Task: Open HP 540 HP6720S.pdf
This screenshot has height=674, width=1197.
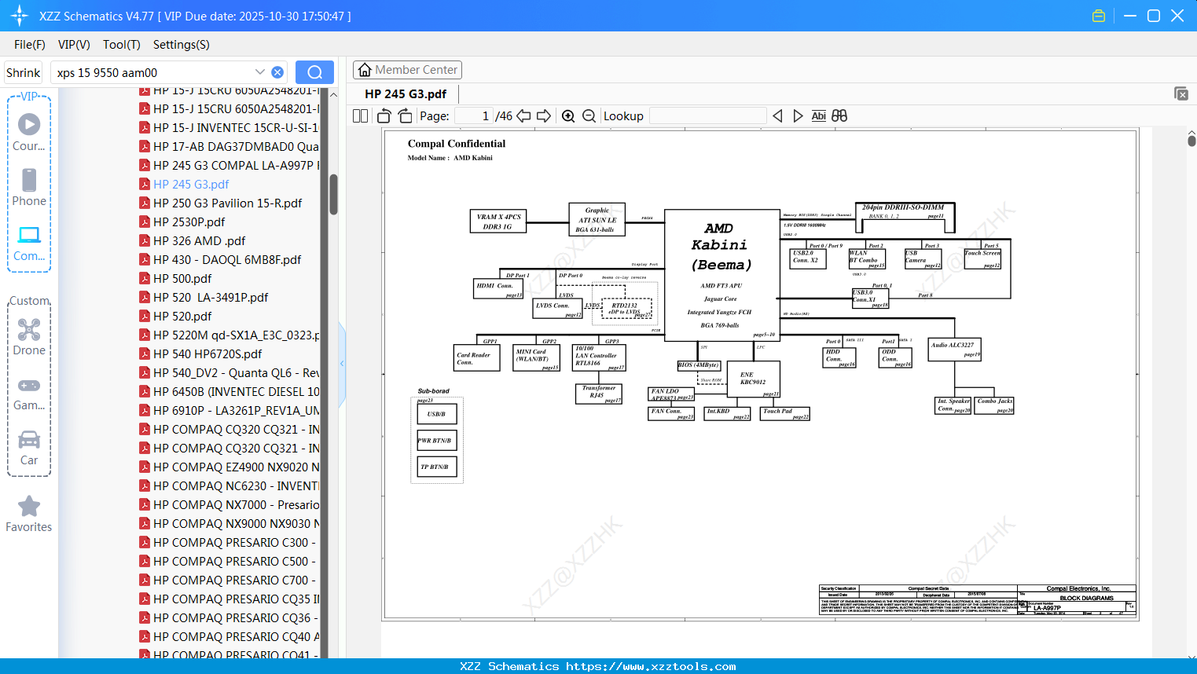Action: 201,353
